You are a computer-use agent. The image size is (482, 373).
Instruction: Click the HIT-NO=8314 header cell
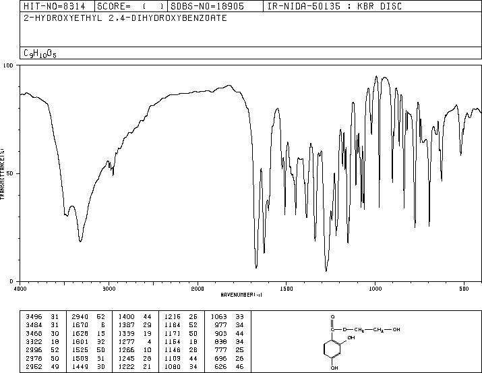pos(57,6)
